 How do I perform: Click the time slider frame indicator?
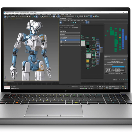9,82
